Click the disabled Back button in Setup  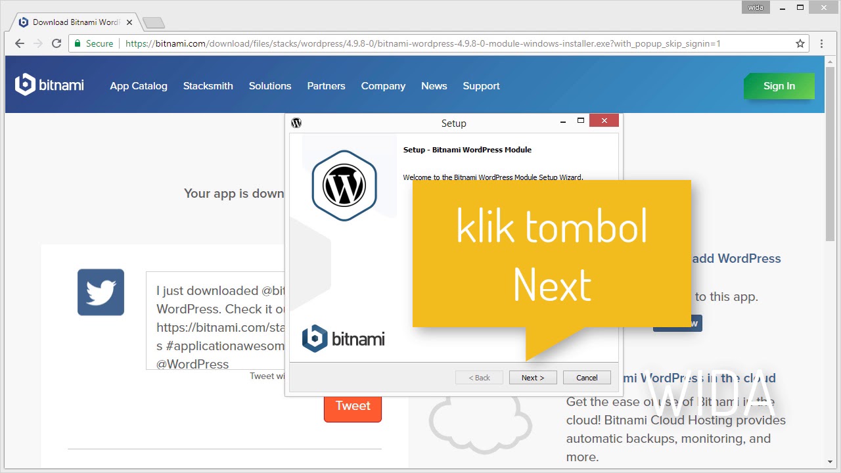(x=479, y=378)
